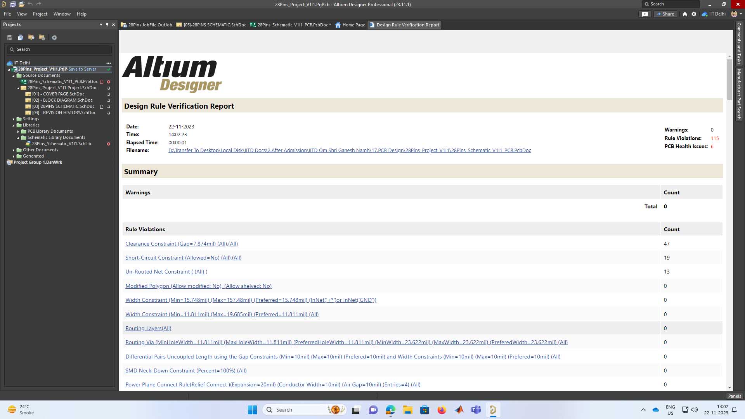The width and height of the screenshot is (745, 419).
Task: Open the settings gear in the top-right bar
Action: (x=694, y=14)
